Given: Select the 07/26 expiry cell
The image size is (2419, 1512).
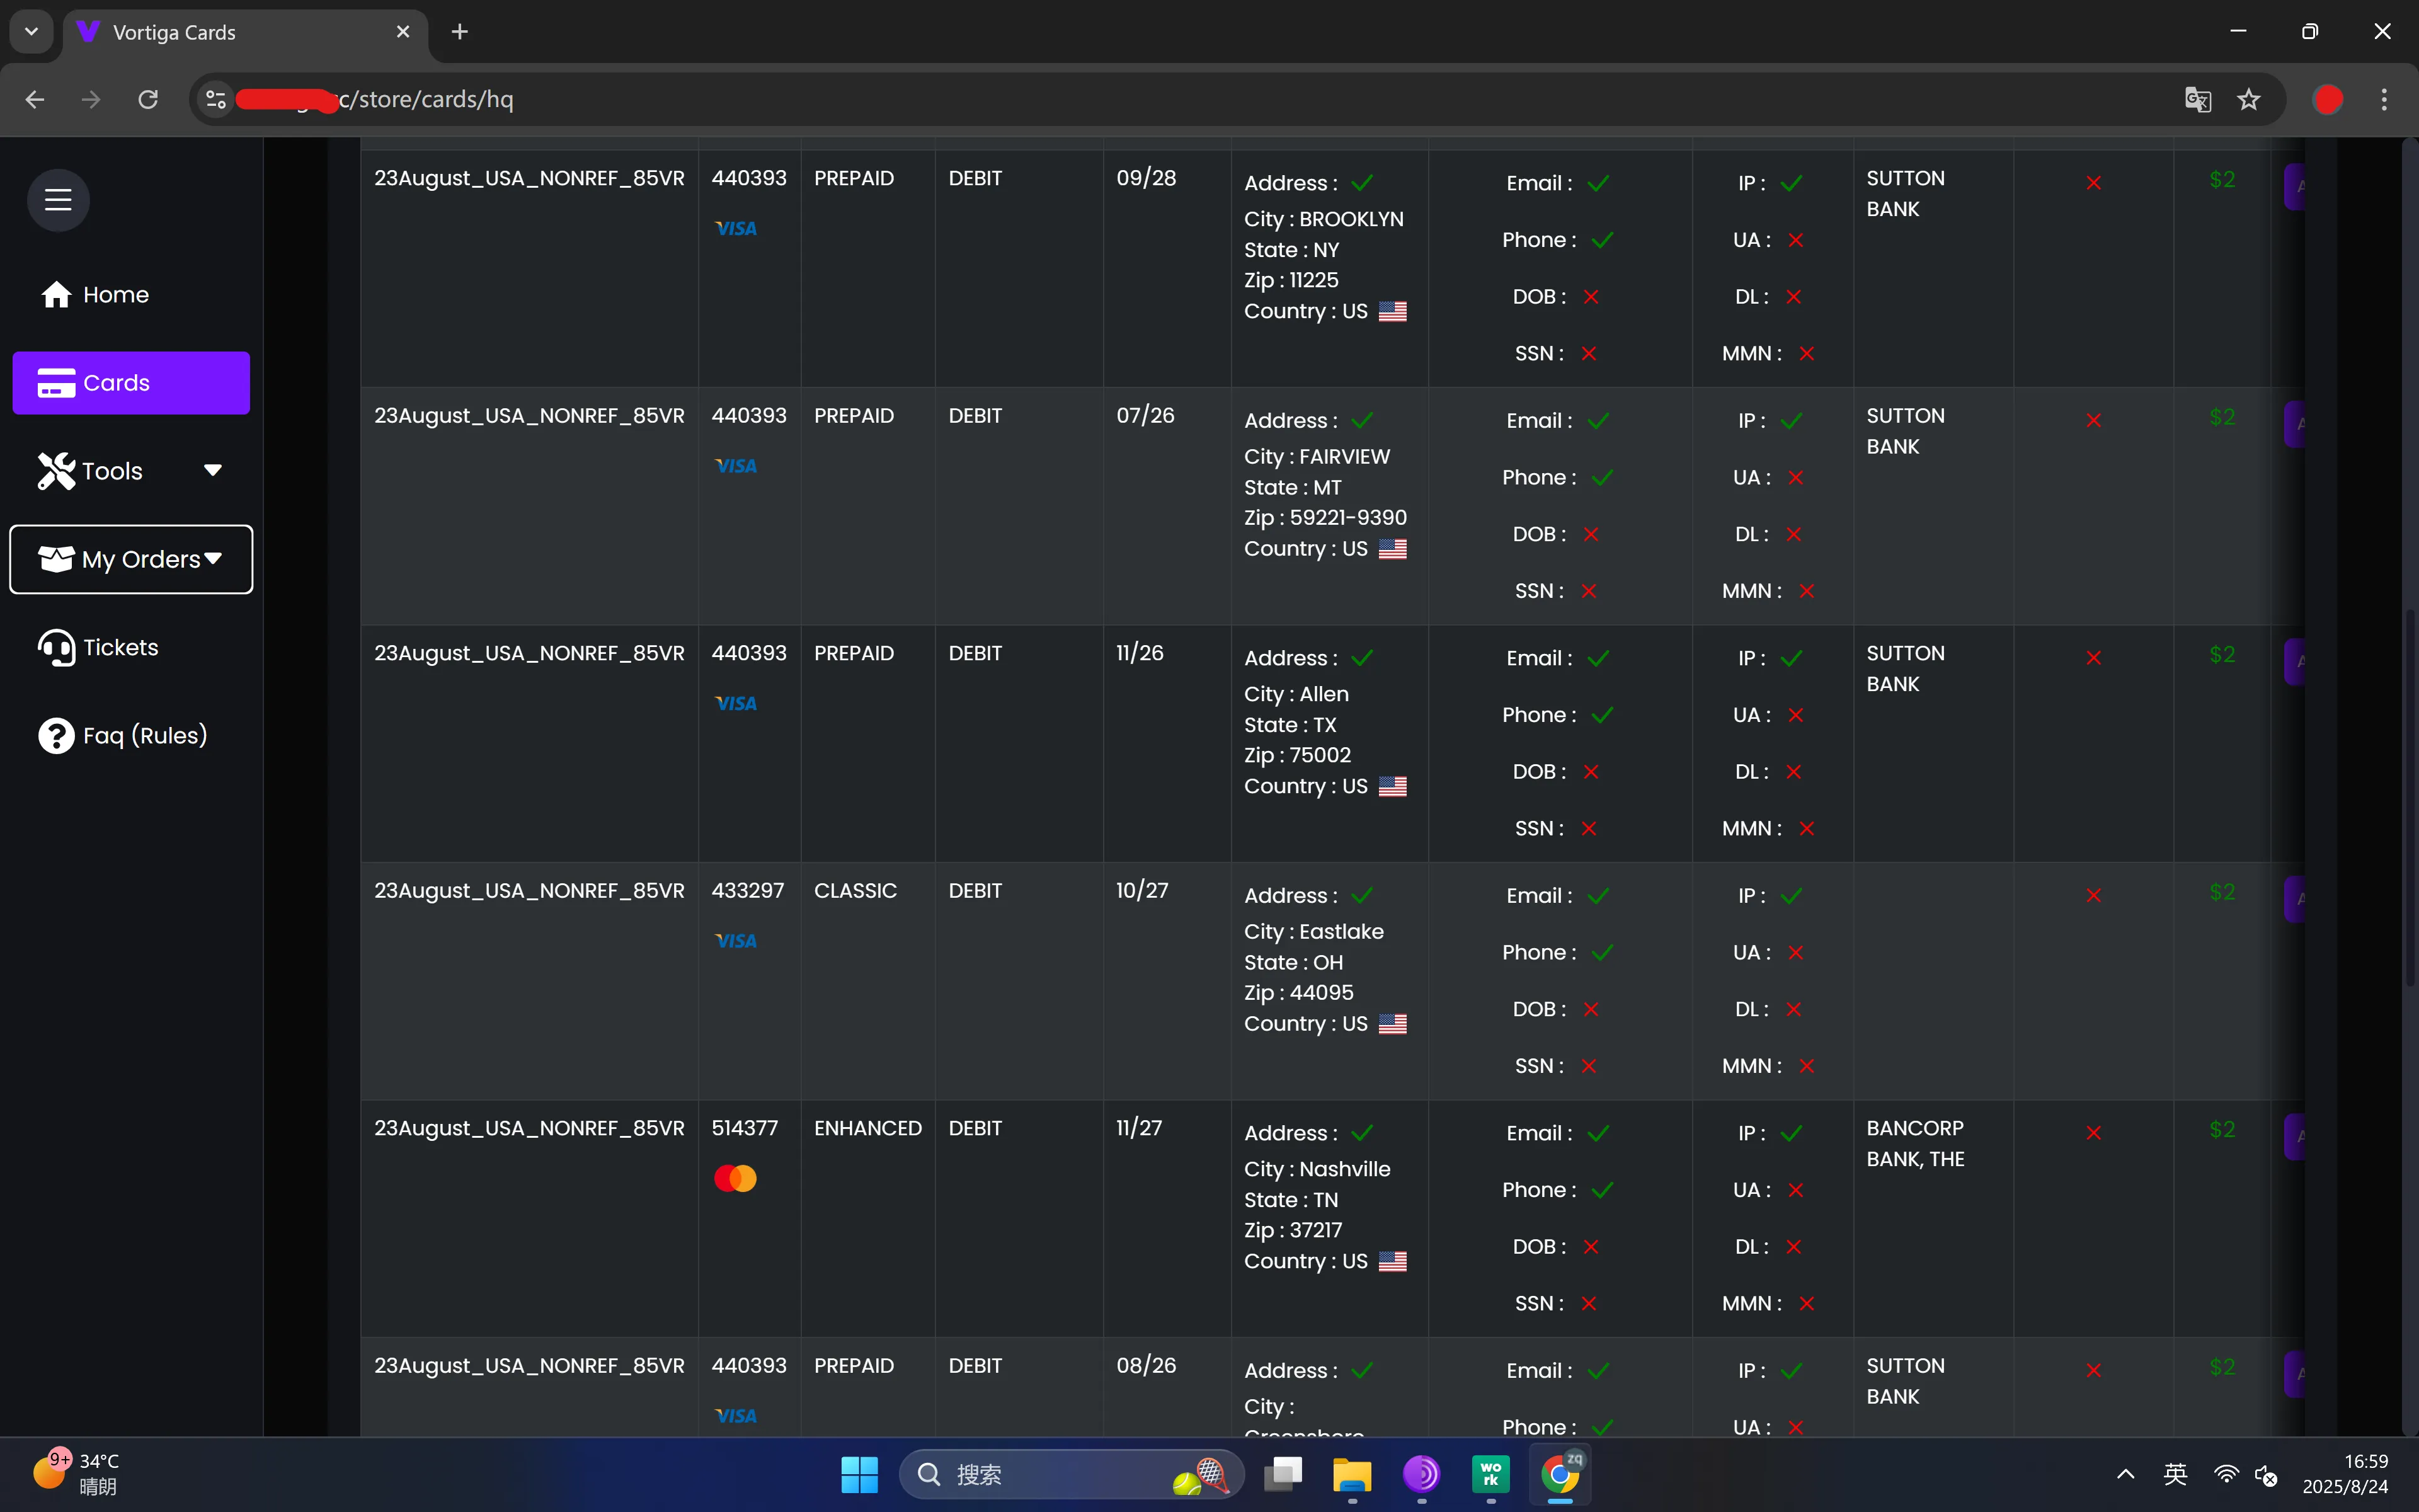Looking at the screenshot, I should click(x=1145, y=415).
